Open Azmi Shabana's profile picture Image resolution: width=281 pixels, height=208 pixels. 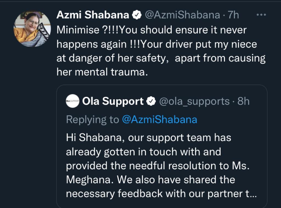(32, 28)
